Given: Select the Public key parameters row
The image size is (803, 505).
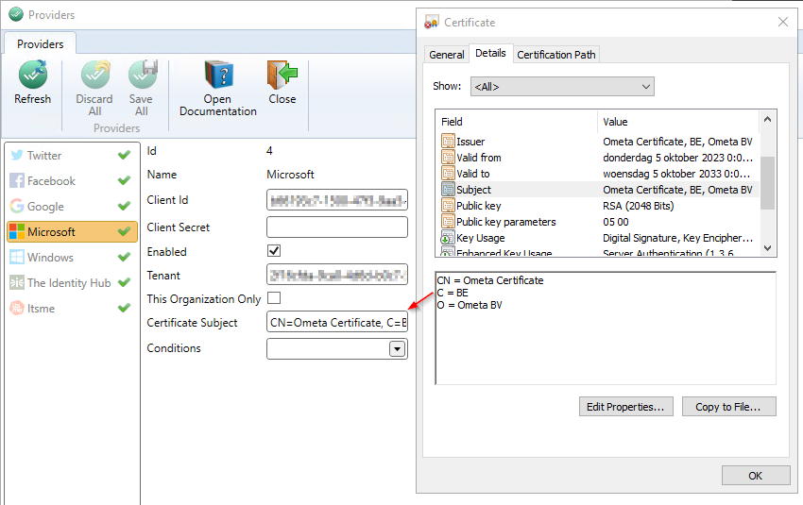Looking at the screenshot, I should [599, 222].
